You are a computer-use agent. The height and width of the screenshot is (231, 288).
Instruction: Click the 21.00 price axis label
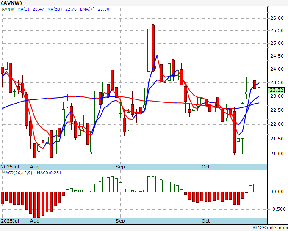point(277,154)
